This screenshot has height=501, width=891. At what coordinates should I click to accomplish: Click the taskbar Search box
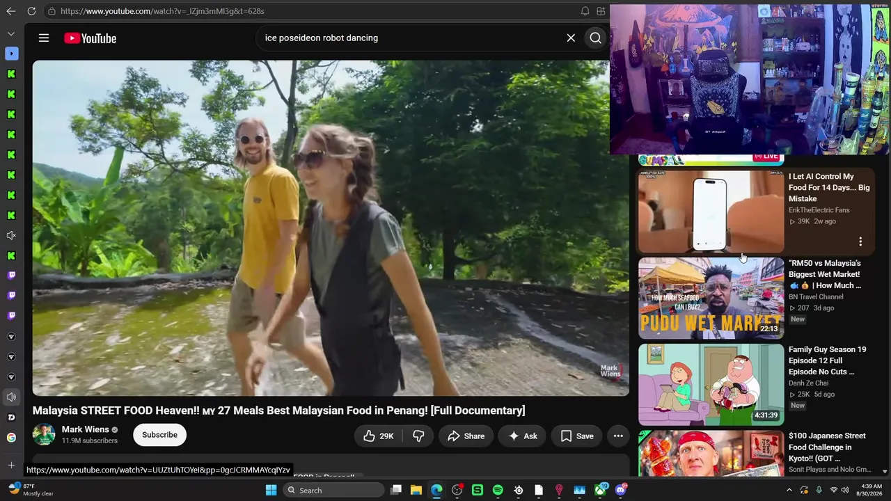[334, 490]
